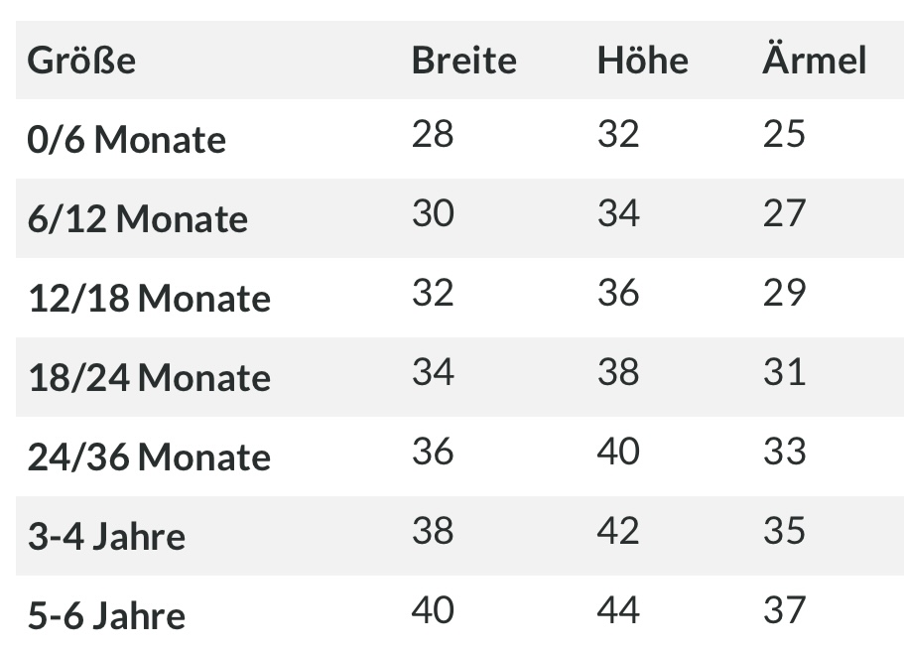Select the 6/12 Monate row label
Viewport: 904px width, 653px height.
[x=137, y=219]
